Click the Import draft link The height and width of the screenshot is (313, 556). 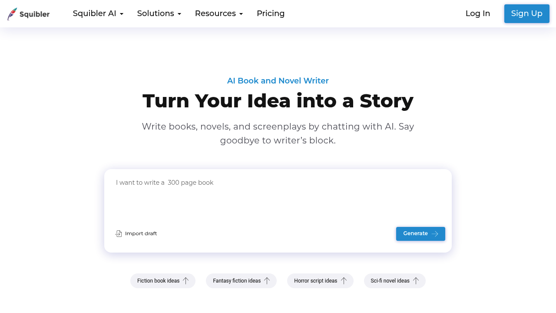(x=141, y=233)
